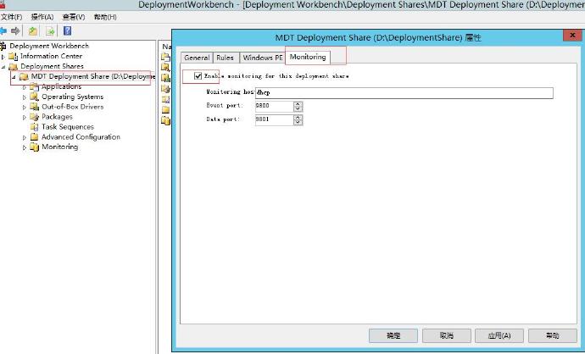Cancel with the 取消 button
The width and height of the screenshot is (585, 354).
[447, 335]
